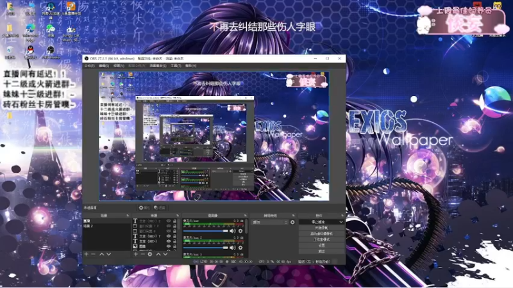Screen dimensions: 513x288
Task: Adjust 麦克风/Aux 2 volume slider
Action: coord(206,248)
